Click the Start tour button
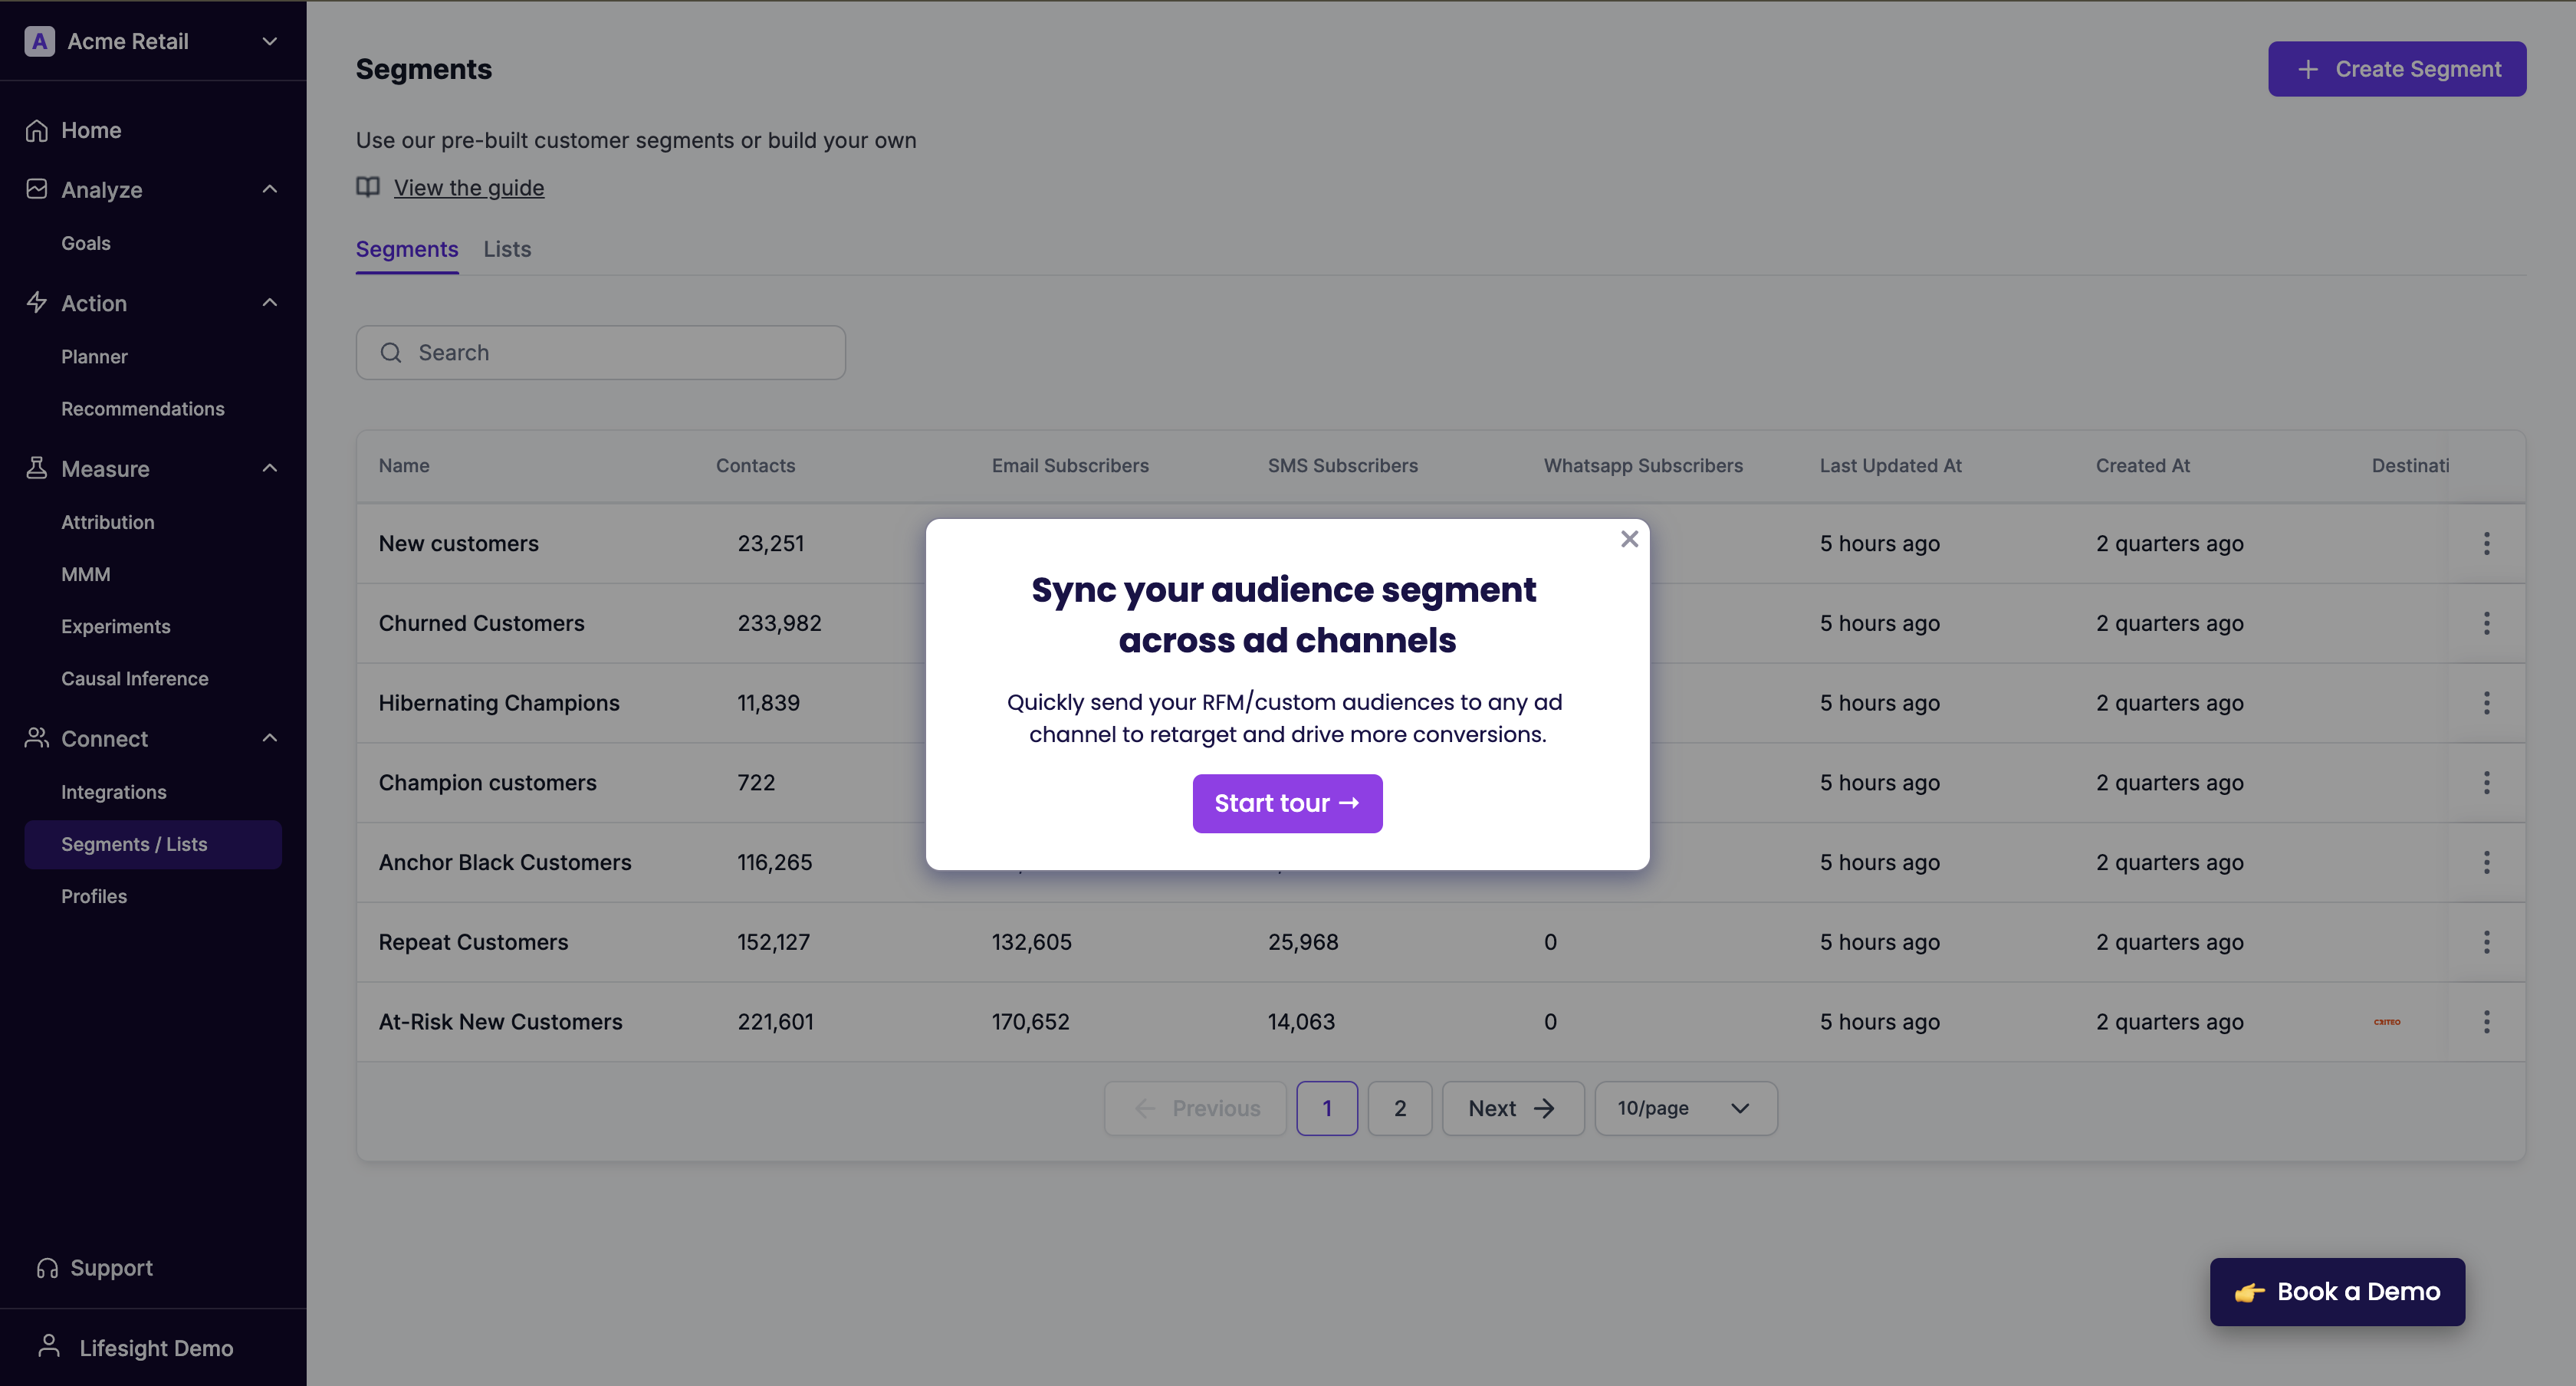Viewport: 2576px width, 1386px height. [x=1287, y=803]
